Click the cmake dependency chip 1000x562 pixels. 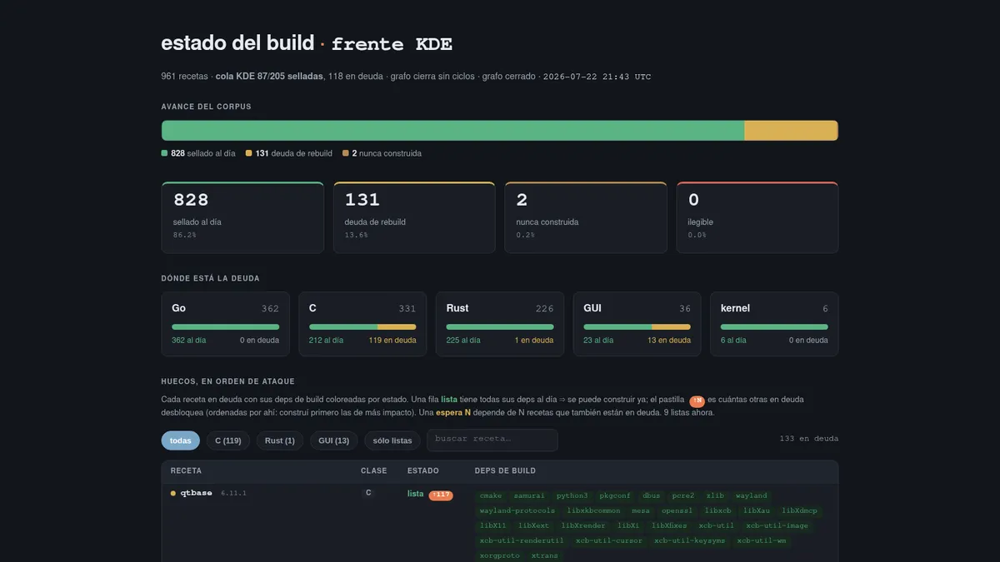(491, 495)
